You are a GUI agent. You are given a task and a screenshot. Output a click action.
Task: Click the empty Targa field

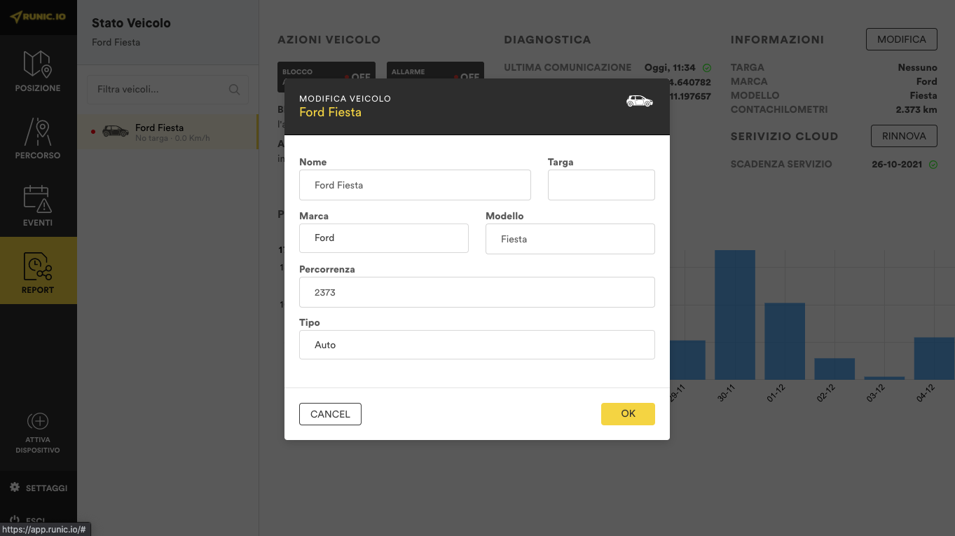point(601,185)
